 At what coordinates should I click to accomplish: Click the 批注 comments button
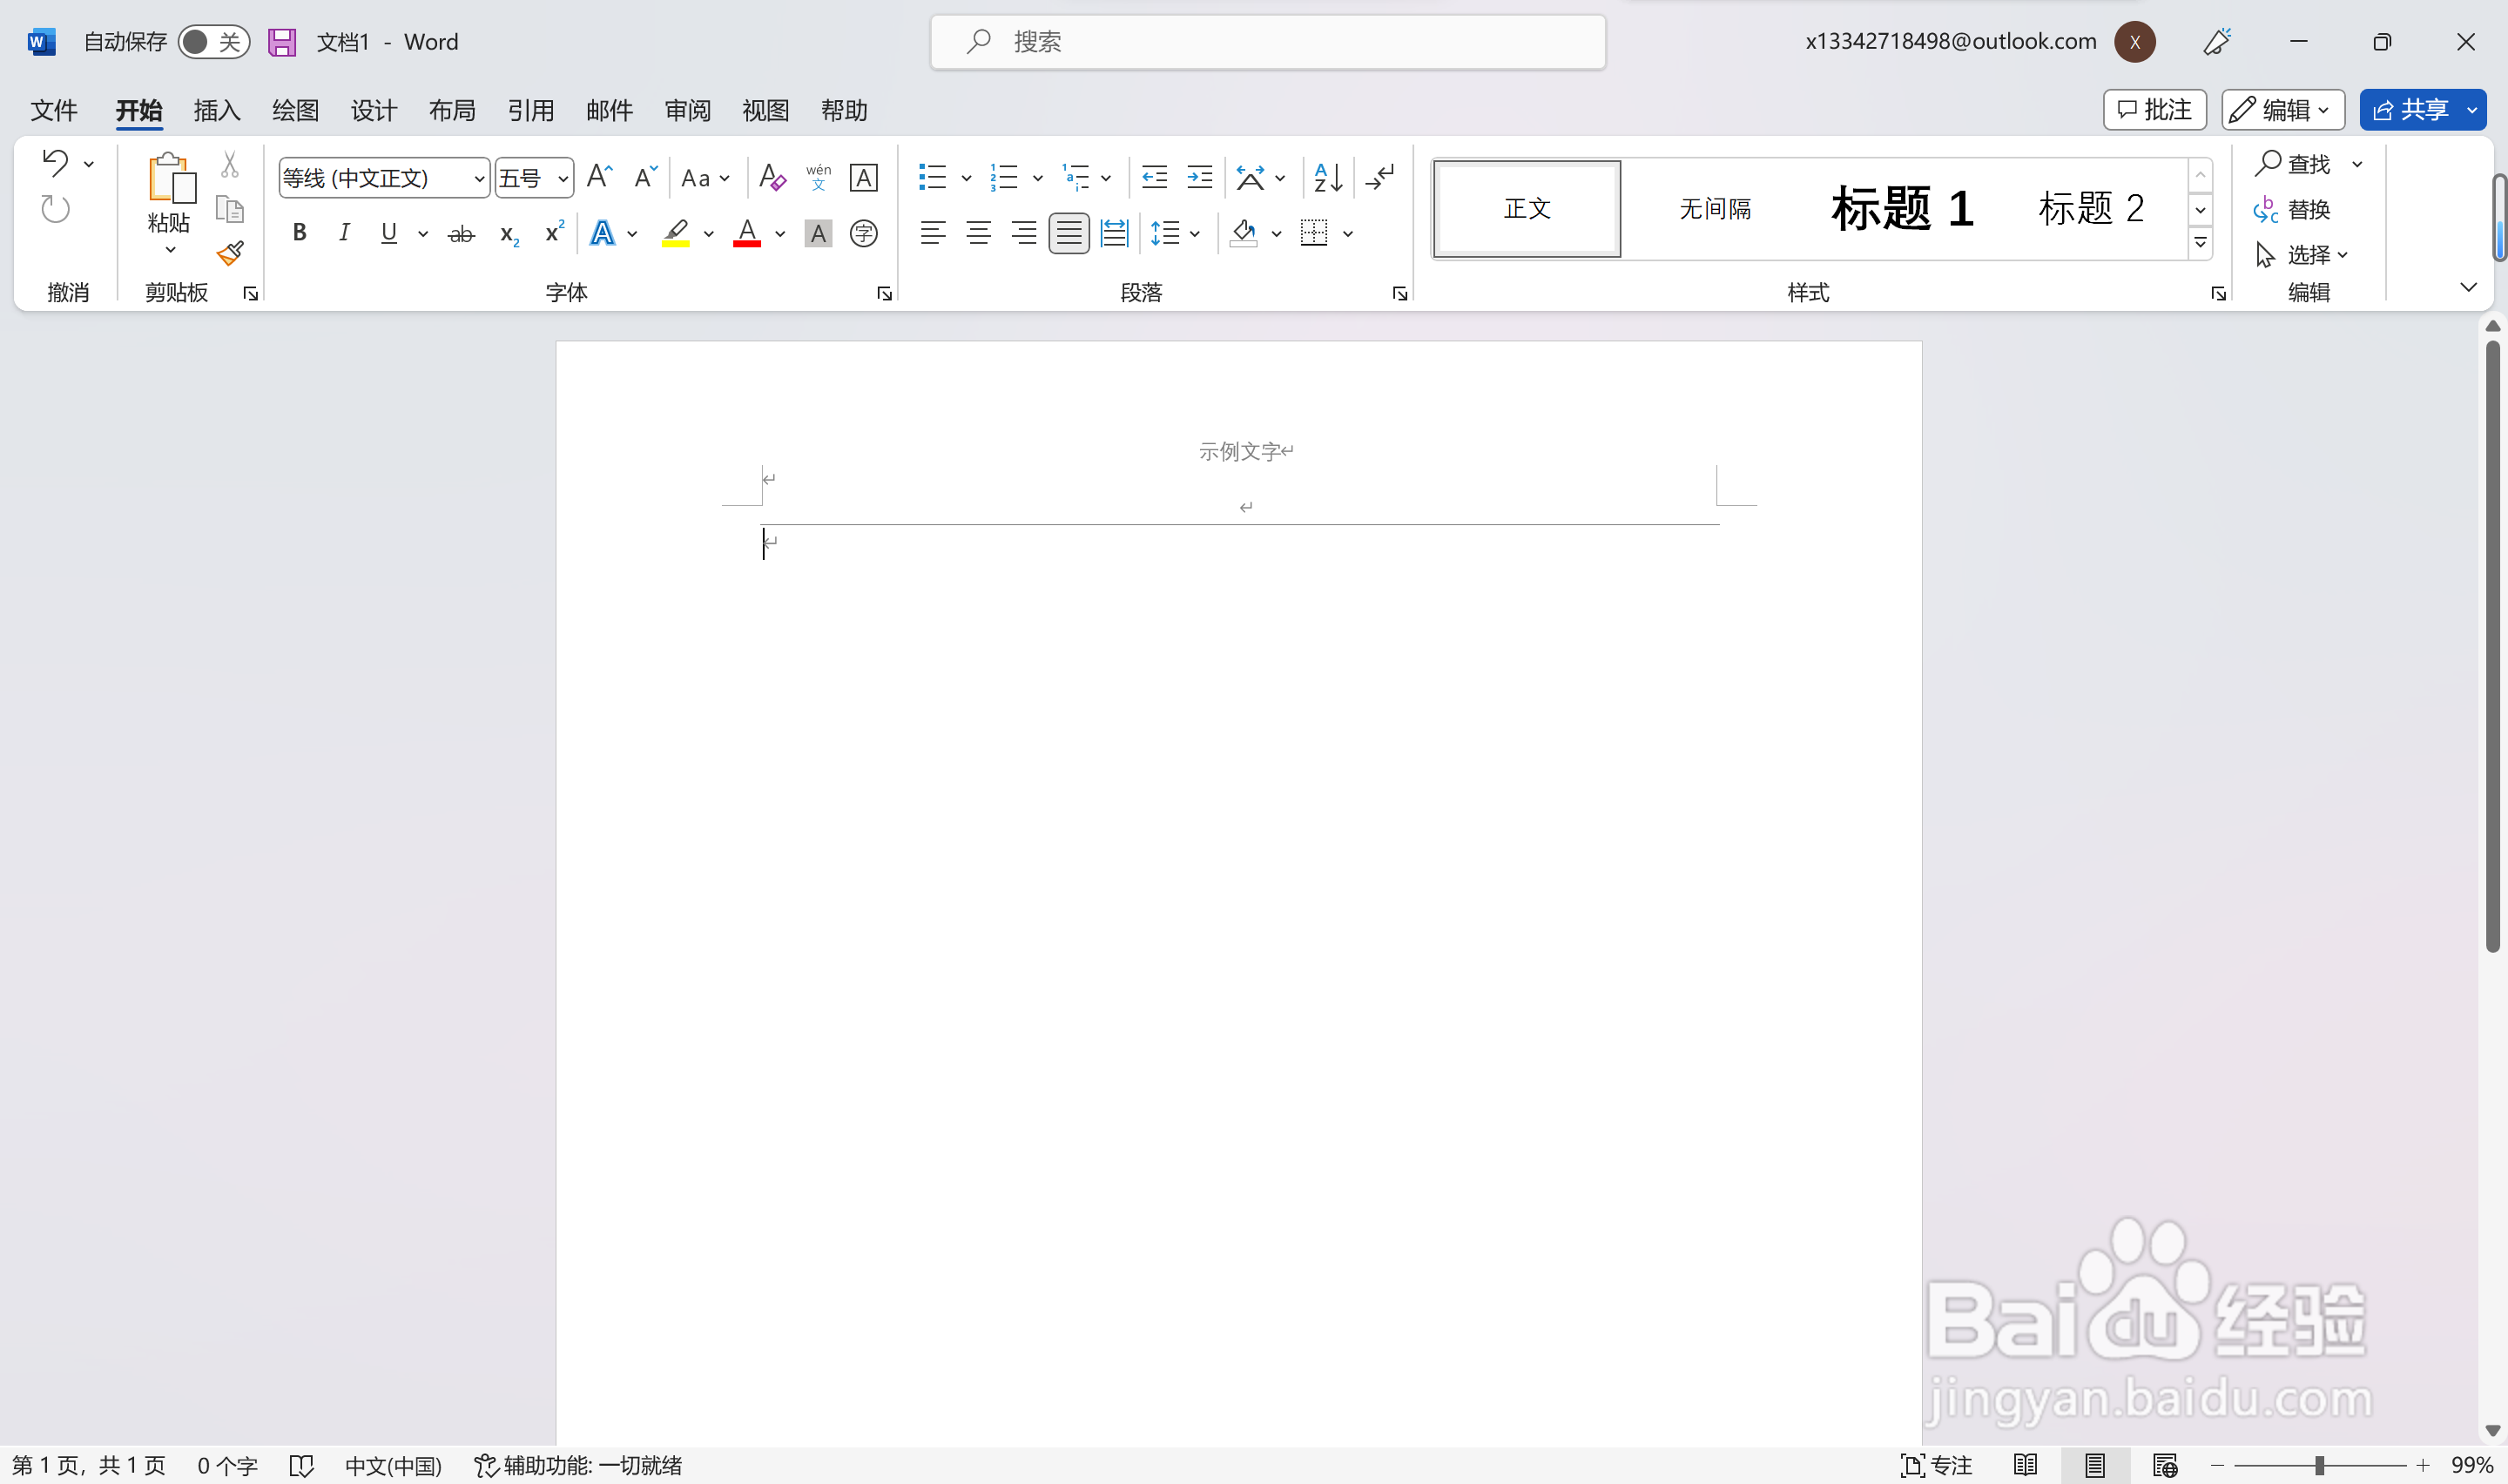pyautogui.click(x=2154, y=109)
